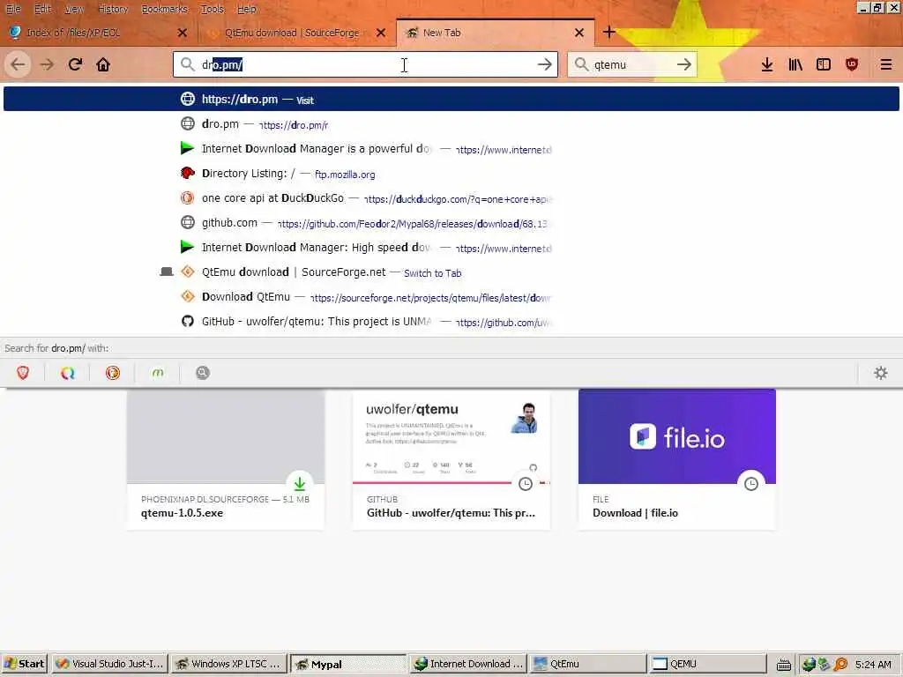The image size is (903, 677).
Task: Switch to QtEmu taskbar window
Action: coord(588,664)
